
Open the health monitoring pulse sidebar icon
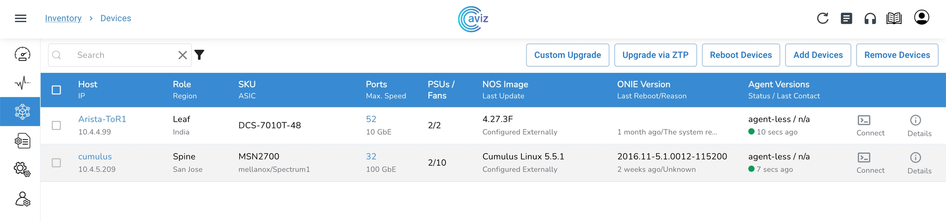[22, 83]
